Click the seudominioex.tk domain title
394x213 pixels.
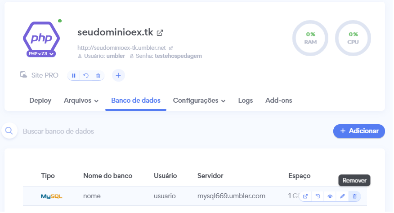click(x=115, y=32)
